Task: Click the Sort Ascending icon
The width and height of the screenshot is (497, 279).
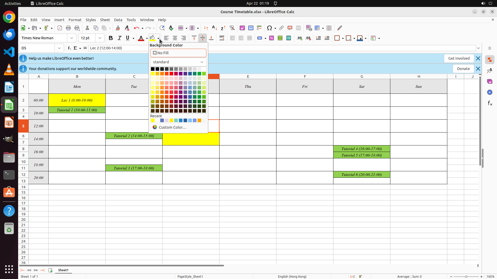Action: click(214, 28)
